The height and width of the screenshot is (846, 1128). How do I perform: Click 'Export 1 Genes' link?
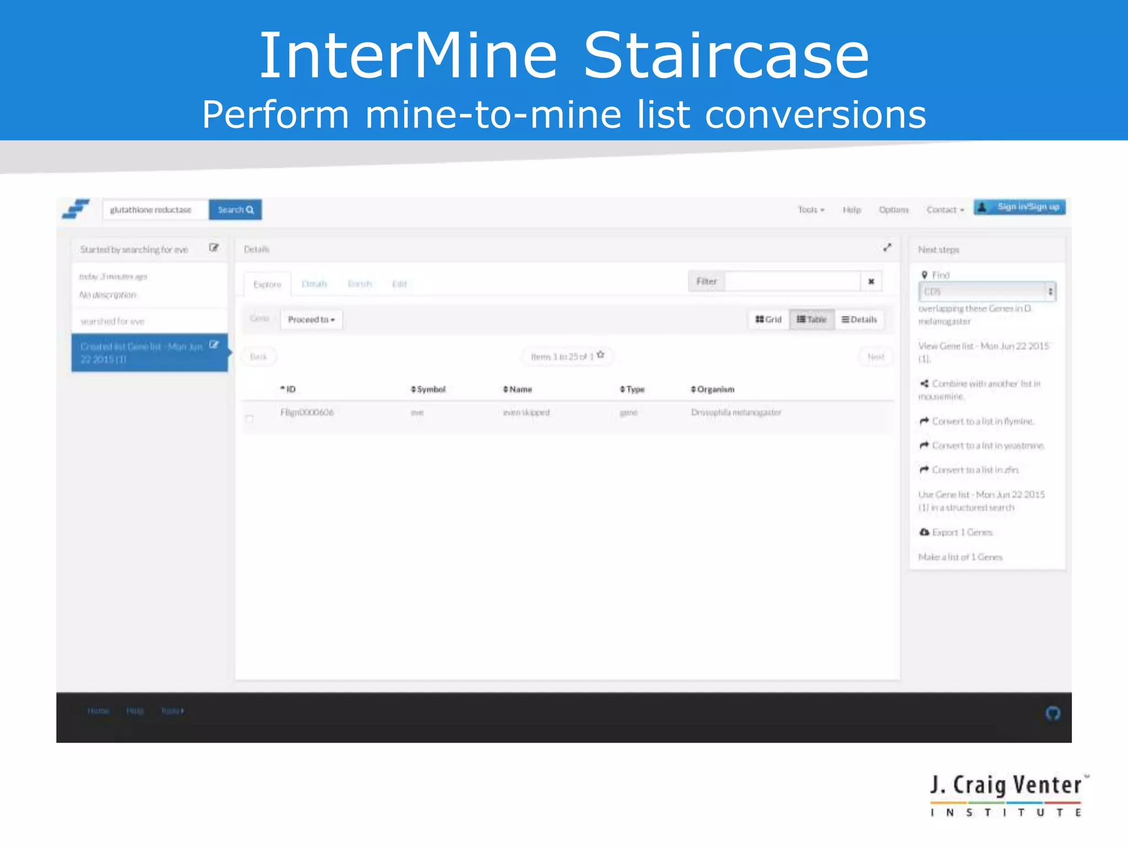[956, 532]
